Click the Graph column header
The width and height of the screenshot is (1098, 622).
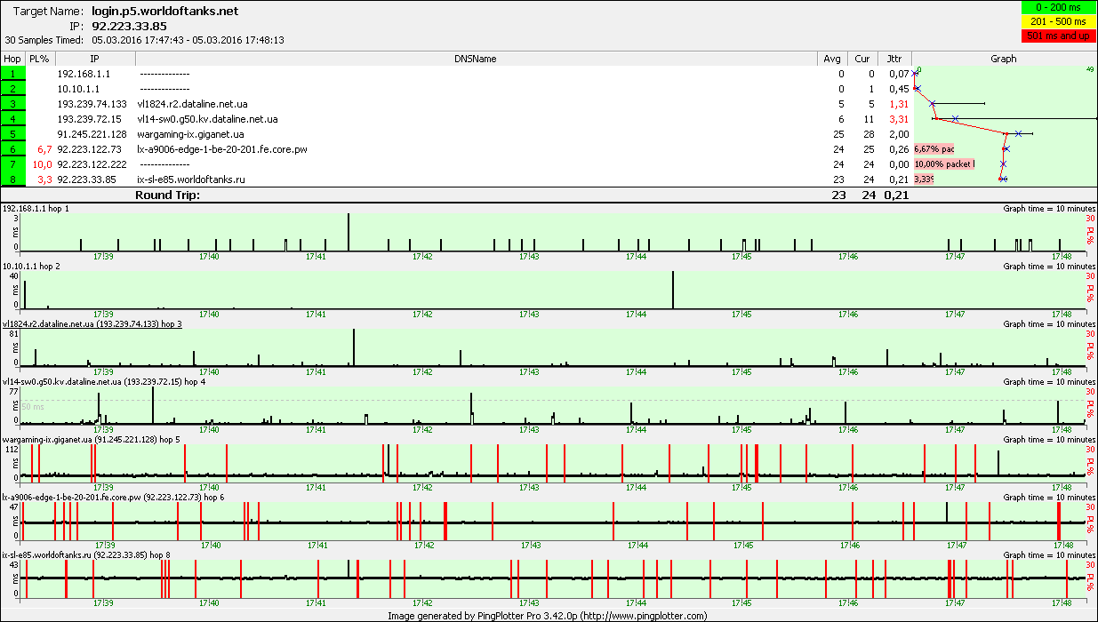[x=1004, y=59]
